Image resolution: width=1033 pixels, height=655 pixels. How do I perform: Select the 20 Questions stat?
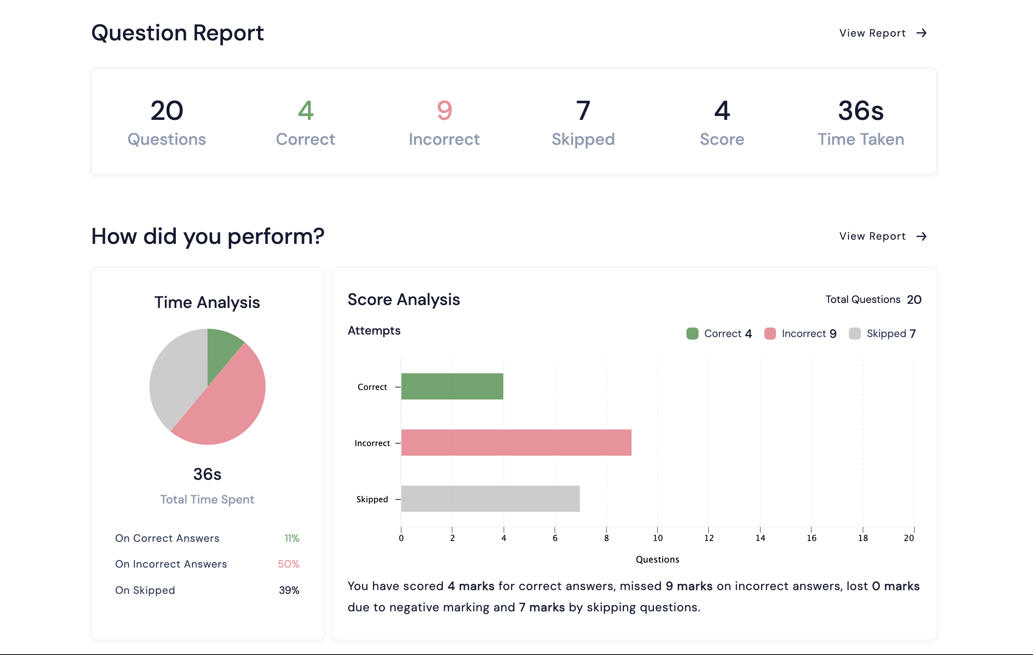click(x=167, y=122)
